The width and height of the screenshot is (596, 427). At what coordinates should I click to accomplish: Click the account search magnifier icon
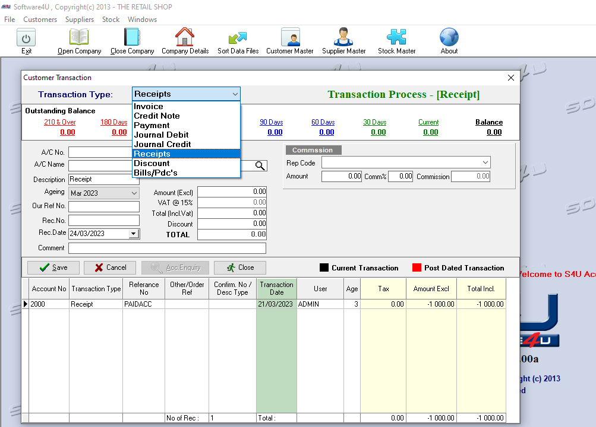coord(260,165)
